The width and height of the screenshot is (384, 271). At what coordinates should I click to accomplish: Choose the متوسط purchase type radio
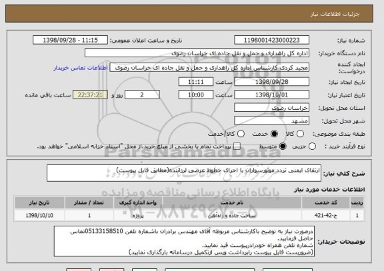click(283, 146)
